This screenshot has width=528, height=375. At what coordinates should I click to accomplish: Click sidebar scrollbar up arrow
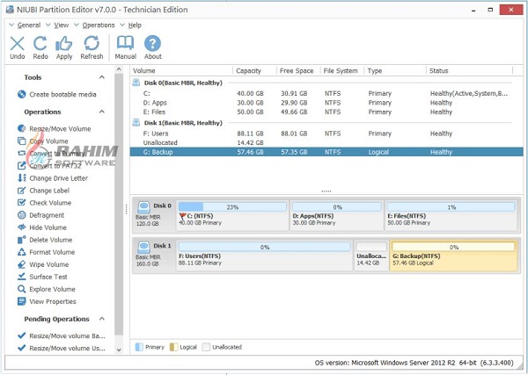click(119, 69)
